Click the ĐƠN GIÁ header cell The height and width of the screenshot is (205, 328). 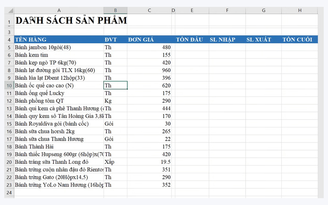coord(149,39)
